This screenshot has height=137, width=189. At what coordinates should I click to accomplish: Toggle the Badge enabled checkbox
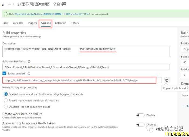pyautogui.click(x=4, y=73)
